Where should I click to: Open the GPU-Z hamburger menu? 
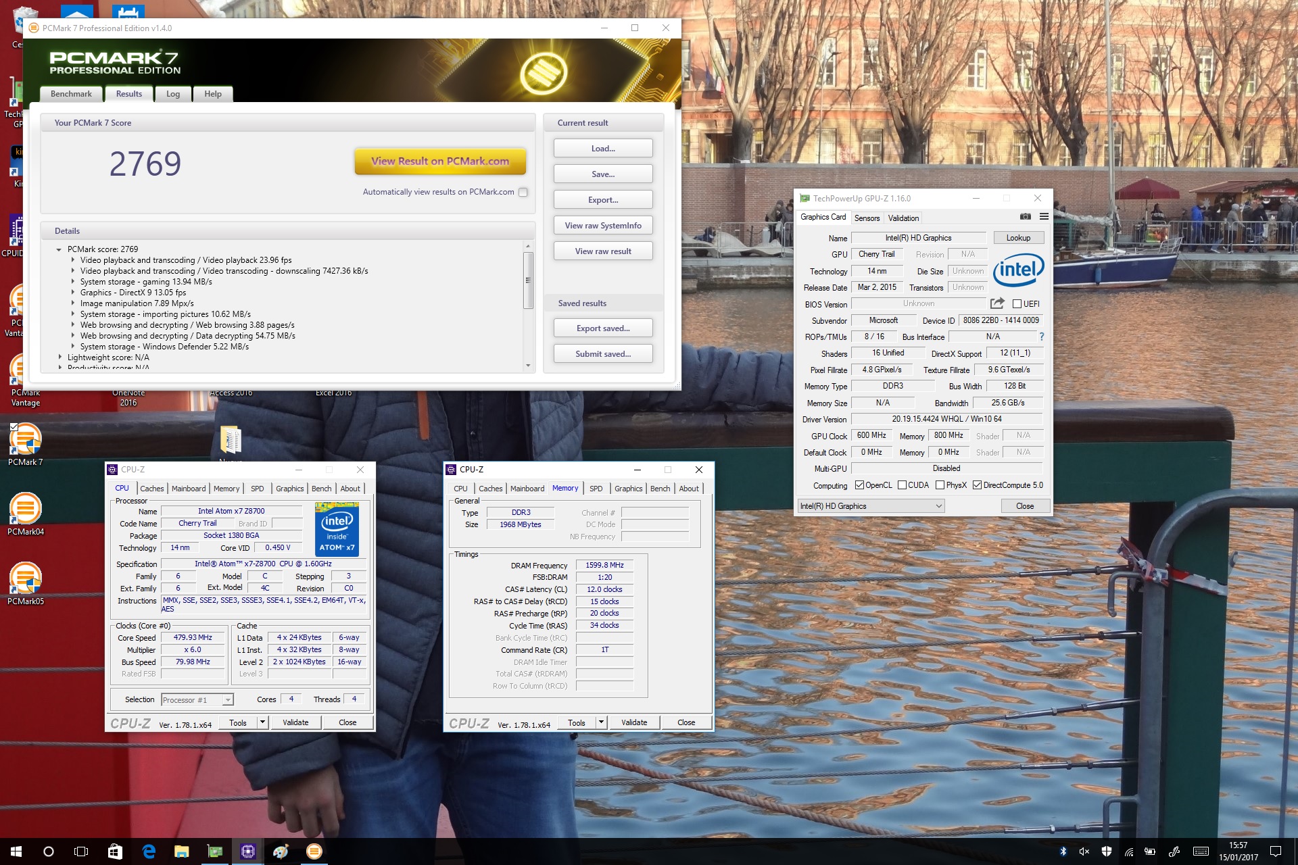(1044, 217)
